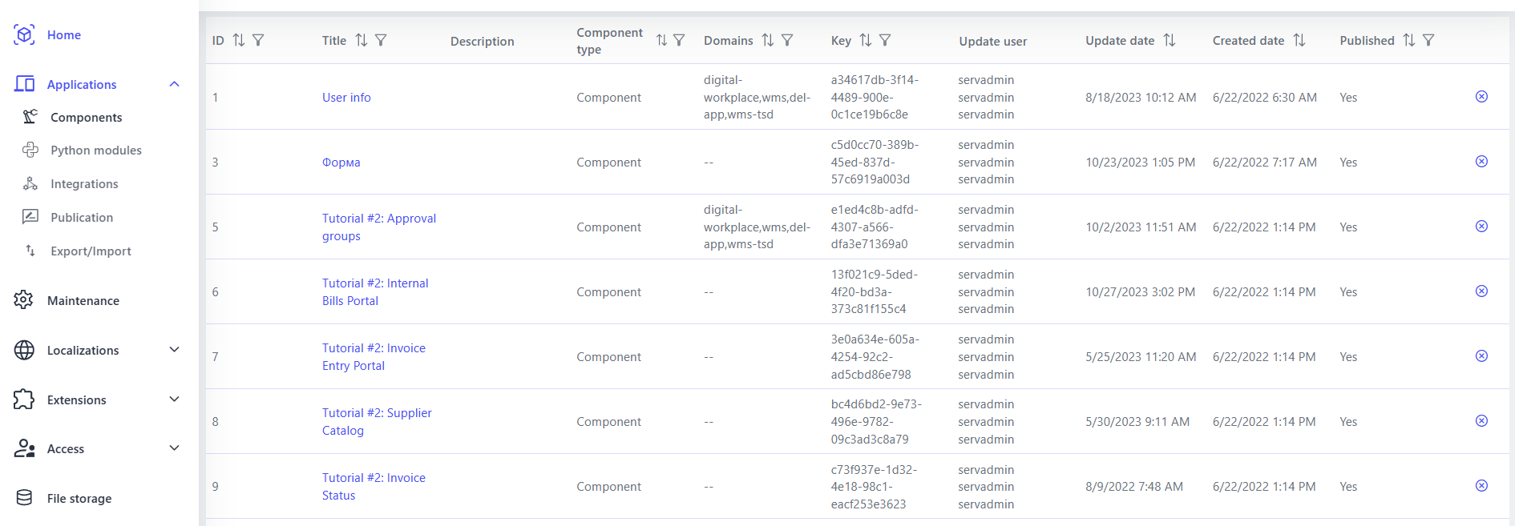Click the Key column sort icon

[866, 40]
